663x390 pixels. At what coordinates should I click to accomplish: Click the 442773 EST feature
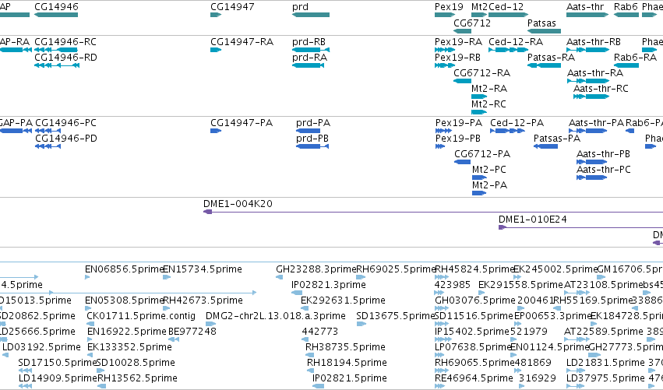coord(305,339)
